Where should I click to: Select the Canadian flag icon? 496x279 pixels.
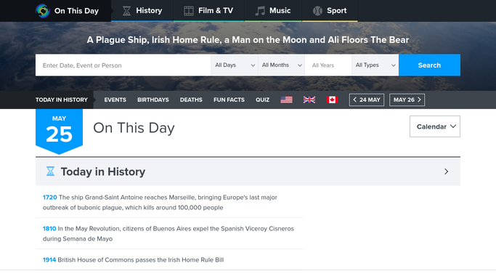coord(332,100)
